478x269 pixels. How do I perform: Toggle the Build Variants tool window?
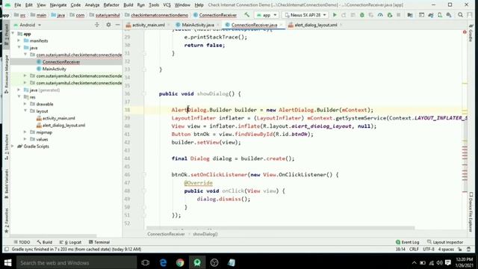(x=7, y=184)
